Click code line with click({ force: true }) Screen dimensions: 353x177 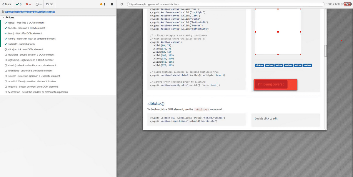click(185, 85)
